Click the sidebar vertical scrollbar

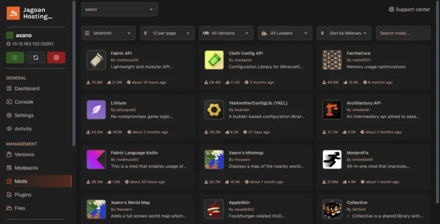(74, 73)
